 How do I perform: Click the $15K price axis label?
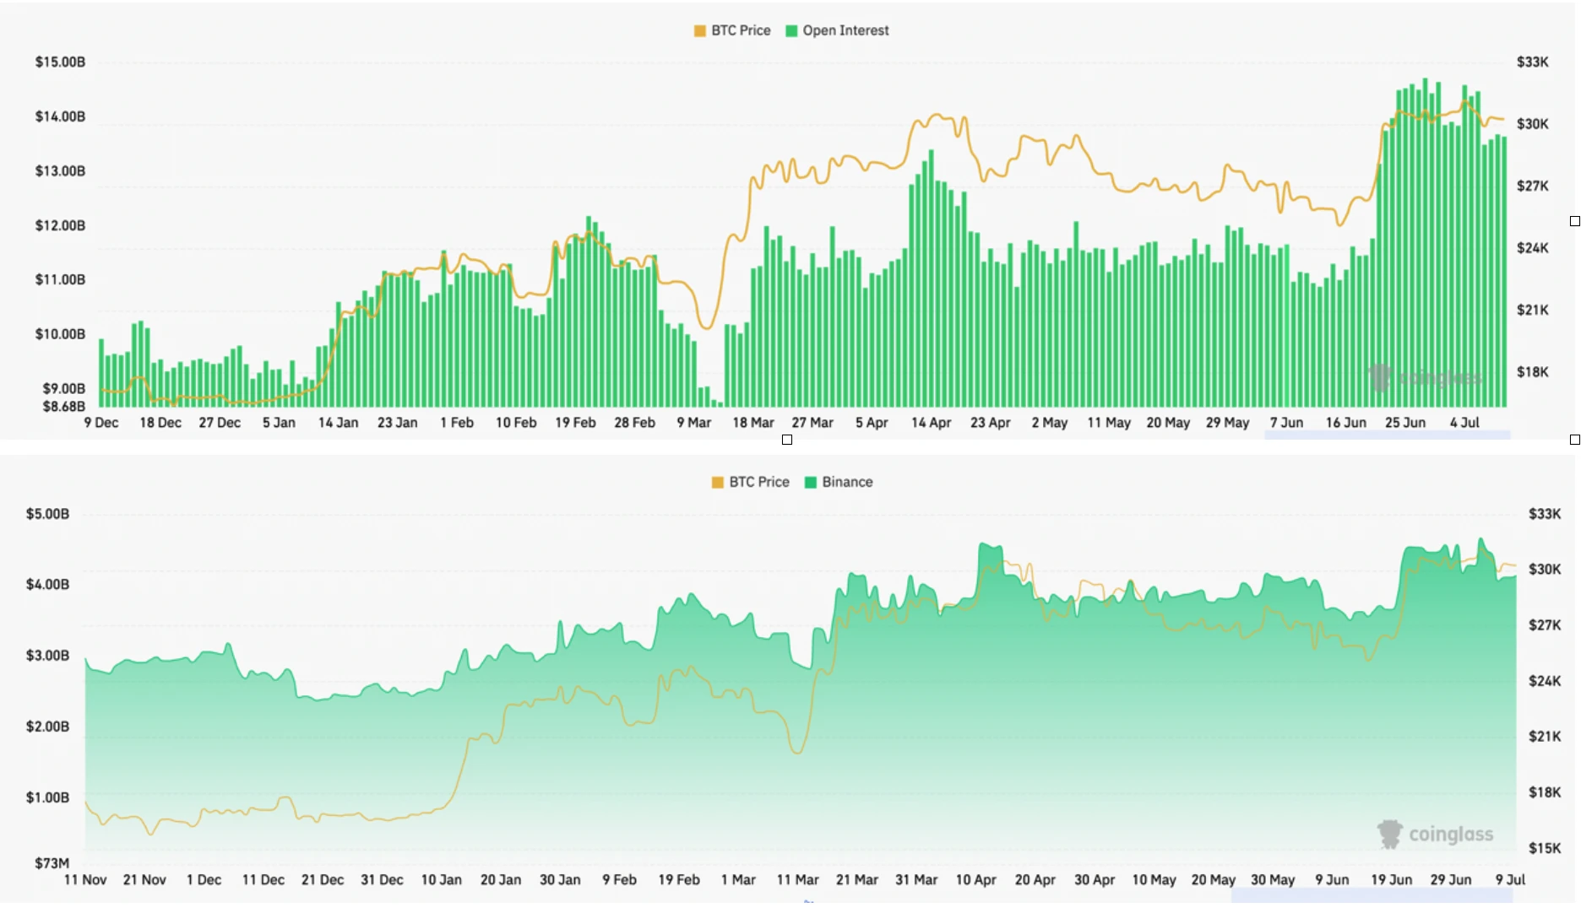tap(1545, 848)
